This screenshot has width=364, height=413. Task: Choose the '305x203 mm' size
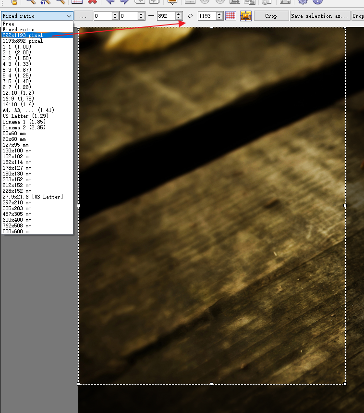(x=37, y=209)
